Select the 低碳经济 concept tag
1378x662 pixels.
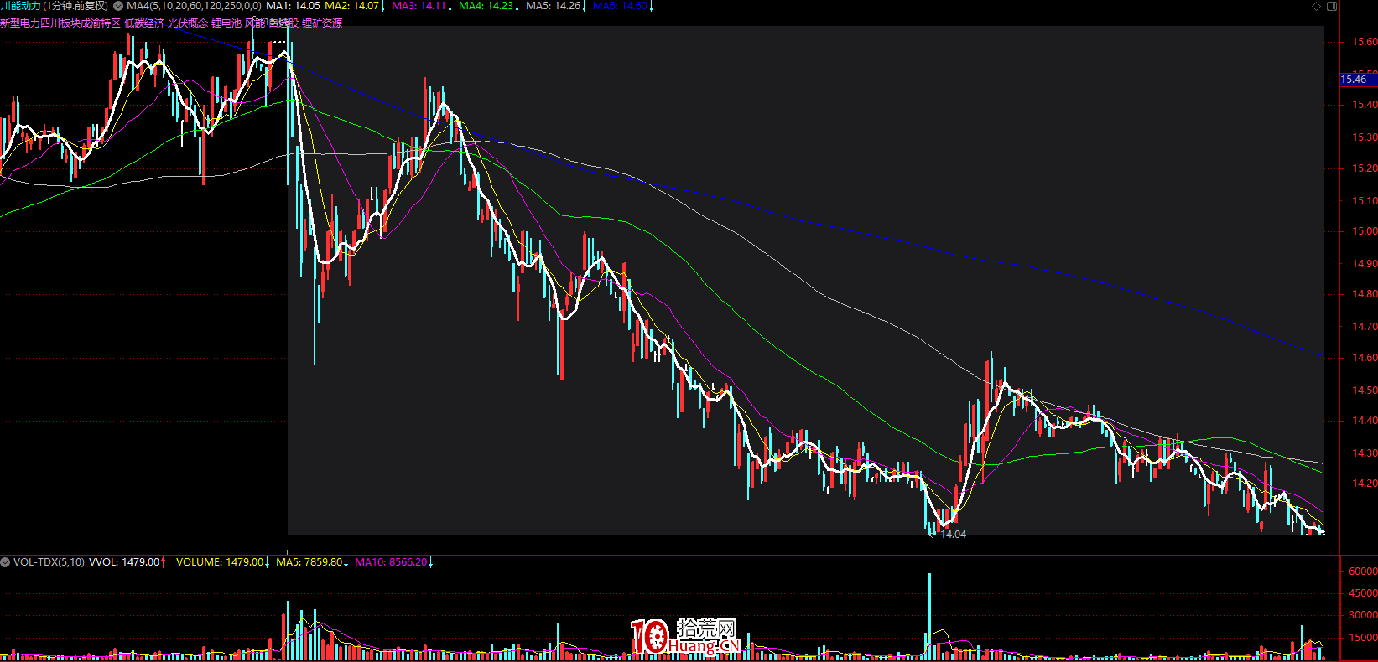tap(144, 23)
